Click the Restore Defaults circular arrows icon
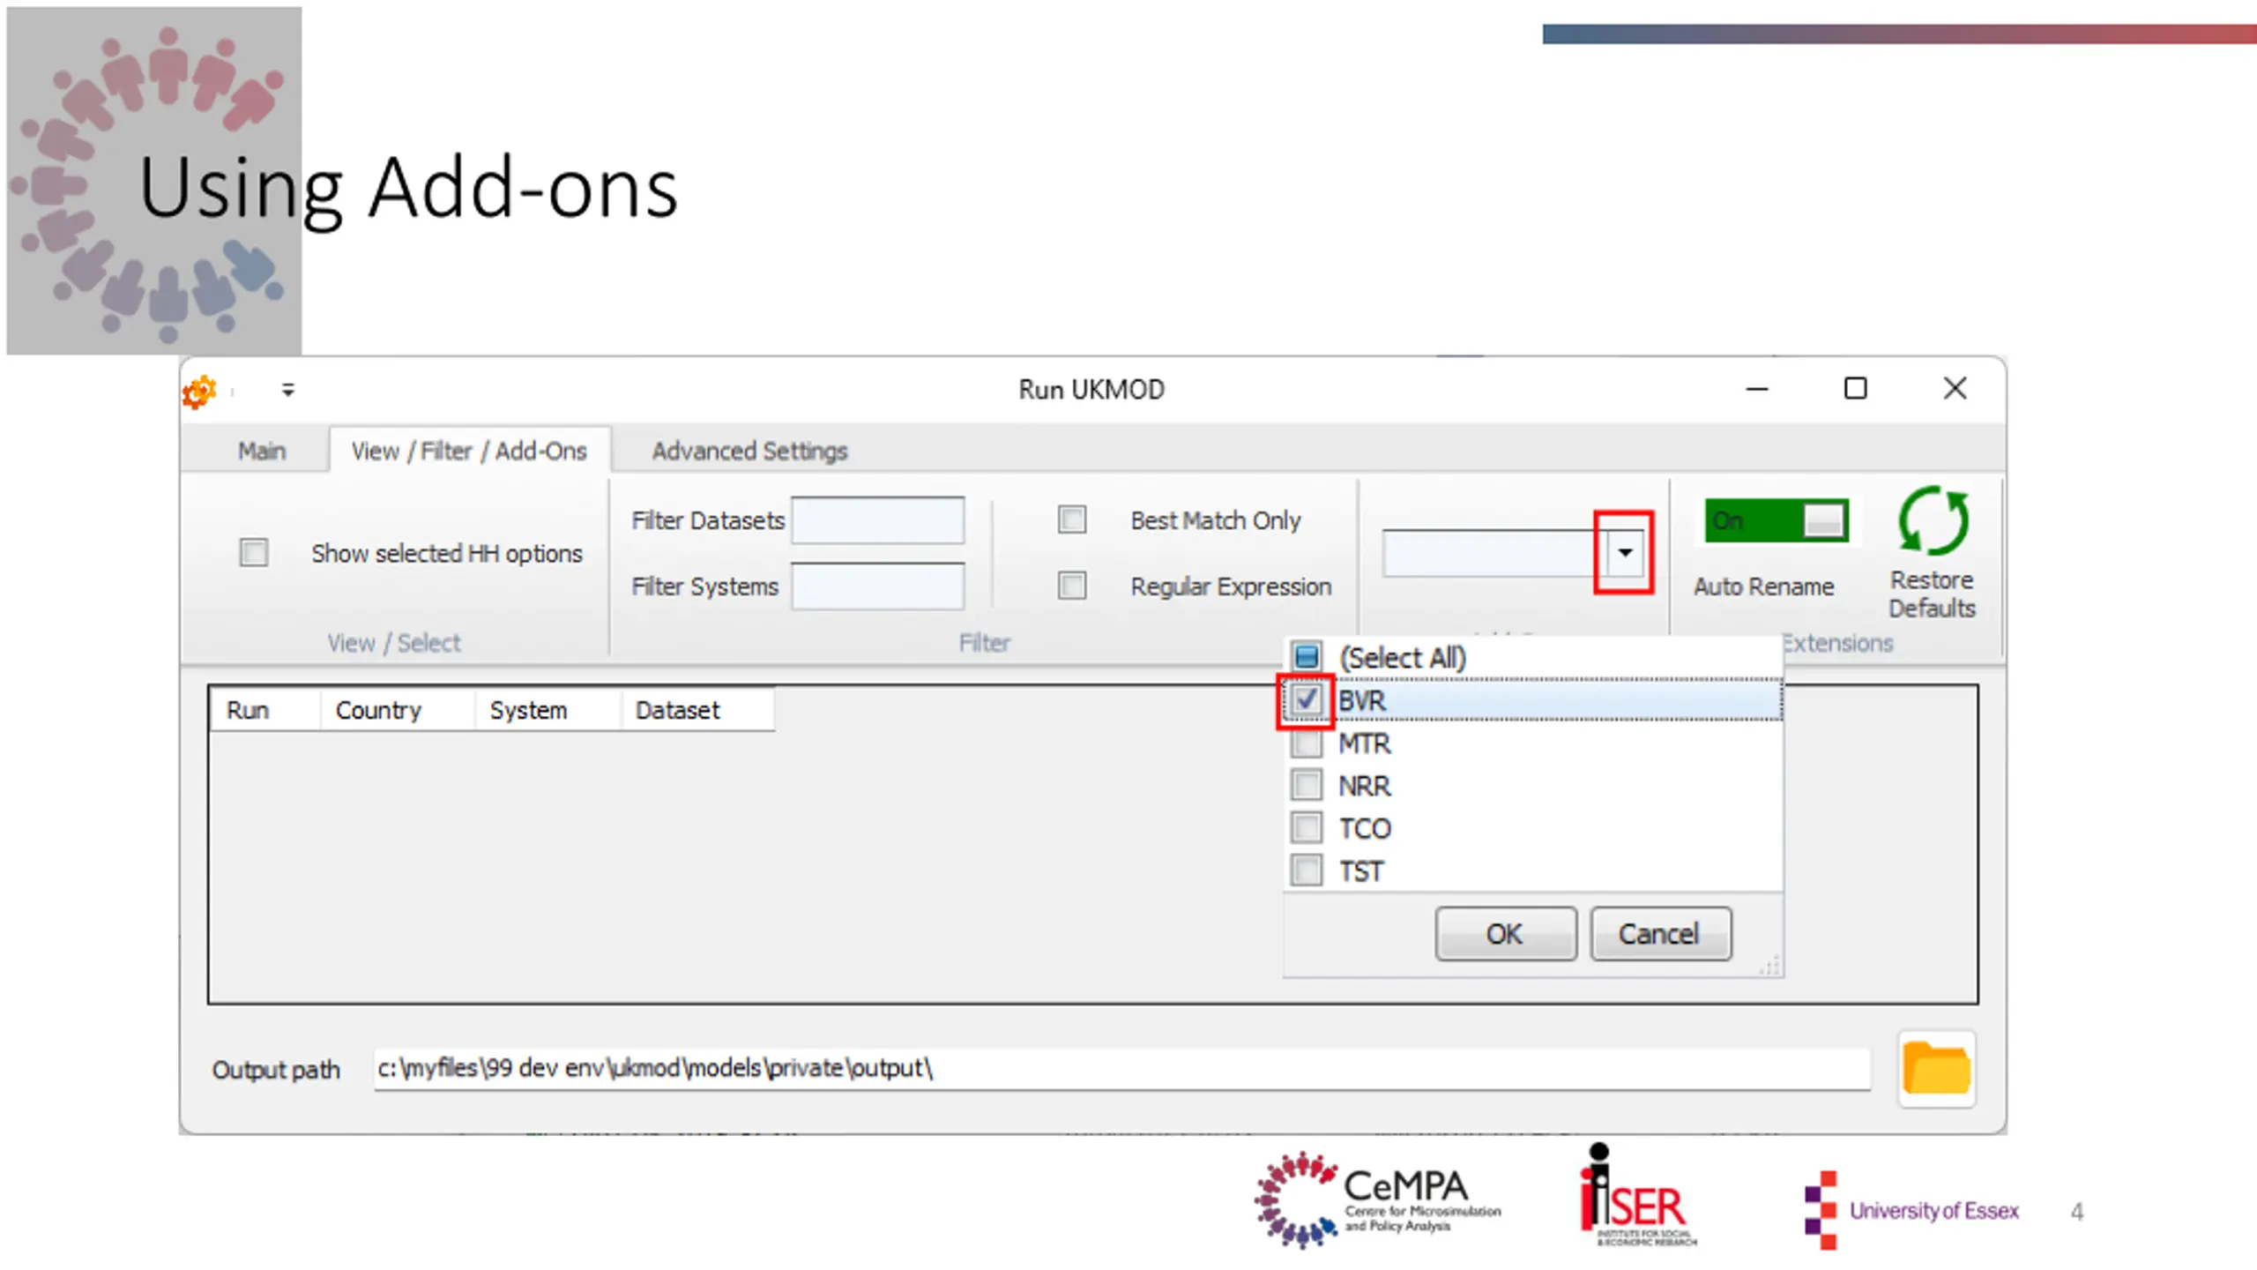Image resolution: width=2257 pixels, height=1270 pixels. click(1932, 521)
